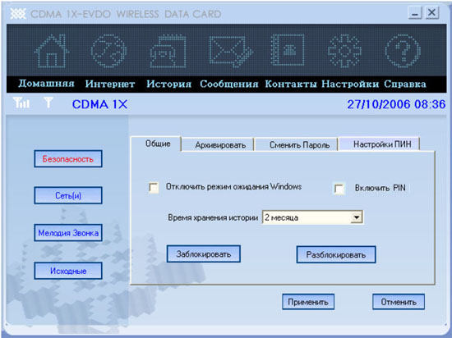The image size is (452, 338).
Task: Click the Интернет globe icon
Action: (108, 51)
